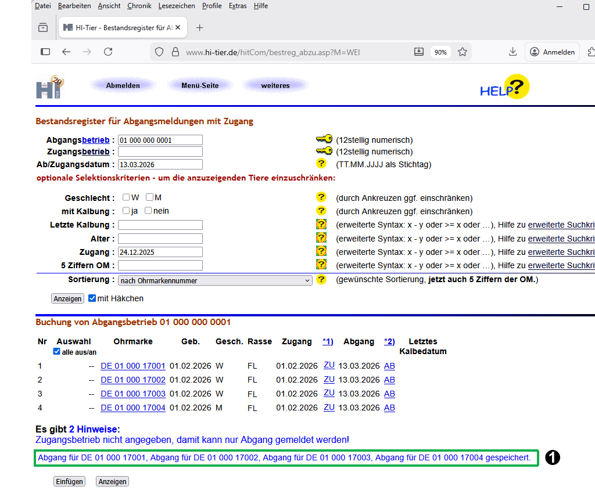The height and width of the screenshot is (501, 595).
Task: Open the Sortierung dropdown list
Action: [215, 280]
